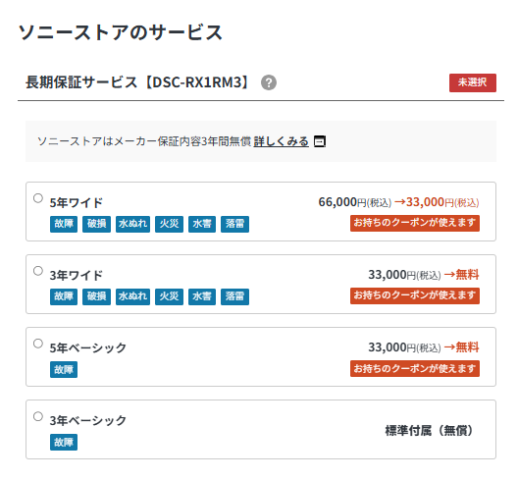Click the 水ぬれ tag under 5年ワイド
The width and height of the screenshot is (518, 480).
click(132, 224)
